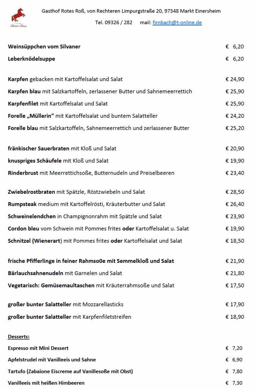Screen dimensions: 255x389
Task: Select Karpfen gebacken with Kartoffelsalat
Action: (65, 79)
